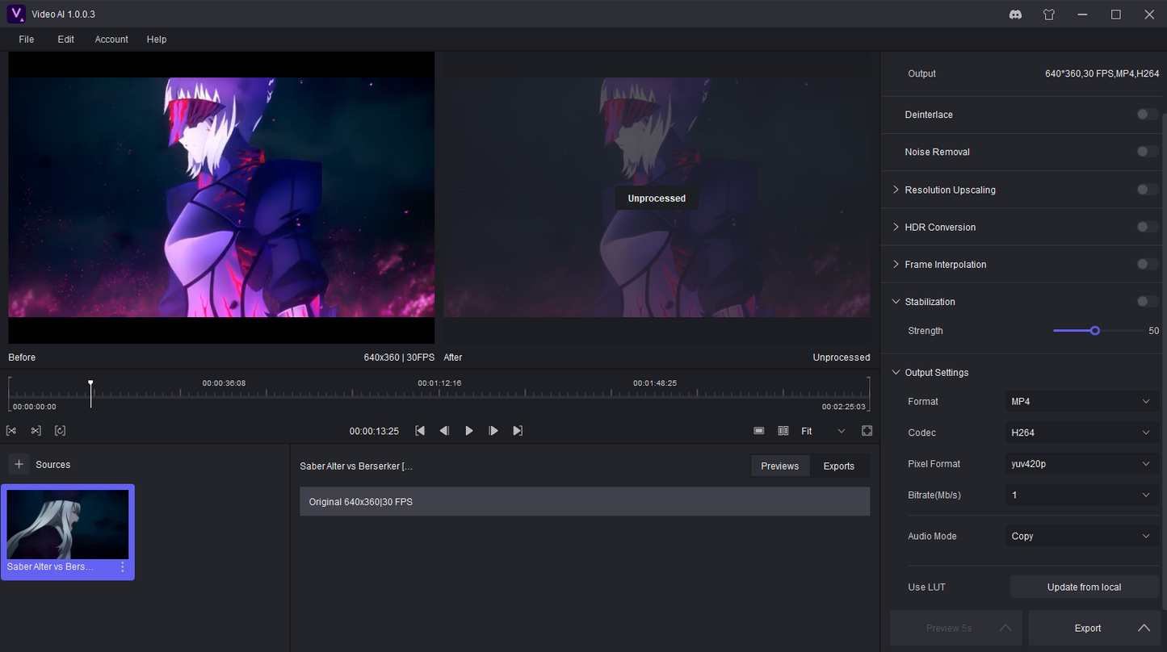Jump to the last frame of video
This screenshot has width=1167, height=652.
coord(518,431)
